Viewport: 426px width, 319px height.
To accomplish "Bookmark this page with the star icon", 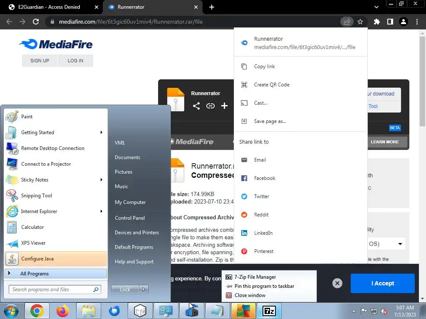I will [360, 22].
